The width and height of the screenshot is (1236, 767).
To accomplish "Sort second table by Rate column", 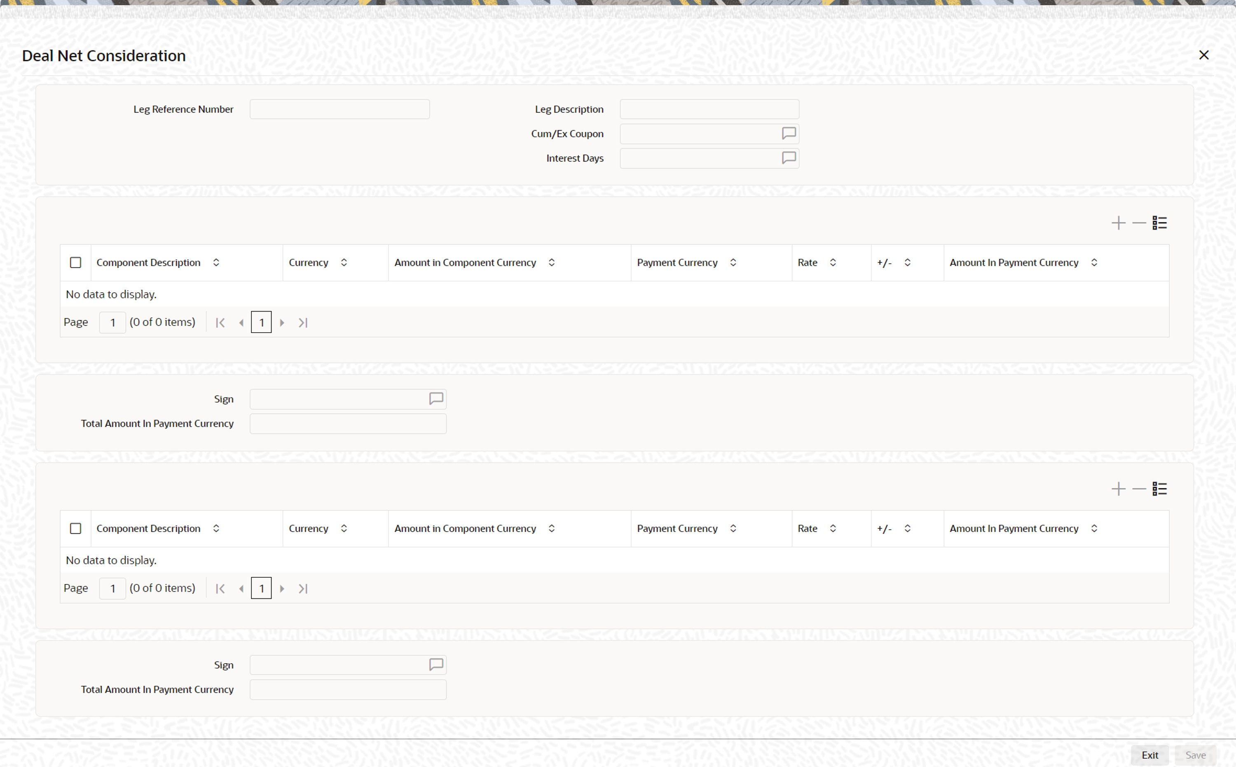I will point(833,528).
